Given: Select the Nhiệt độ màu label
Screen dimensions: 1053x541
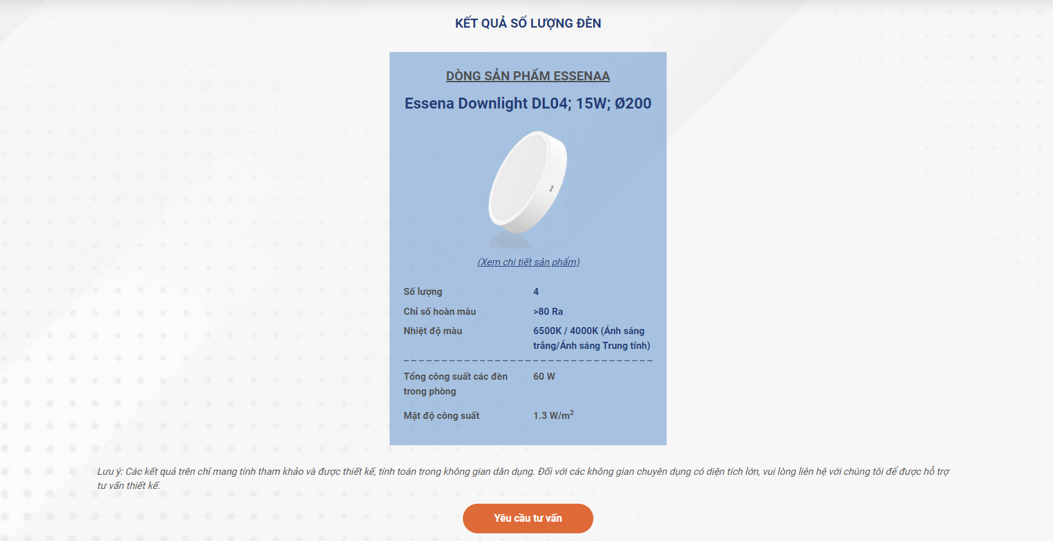Looking at the screenshot, I should pos(433,331).
